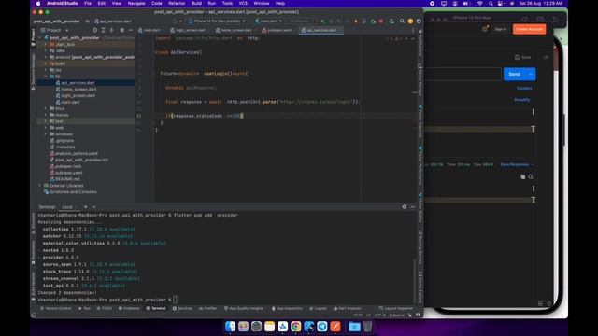The width and height of the screenshot is (598, 336).
Task: Open the Chrome icon in the Dock
Action: (295, 327)
